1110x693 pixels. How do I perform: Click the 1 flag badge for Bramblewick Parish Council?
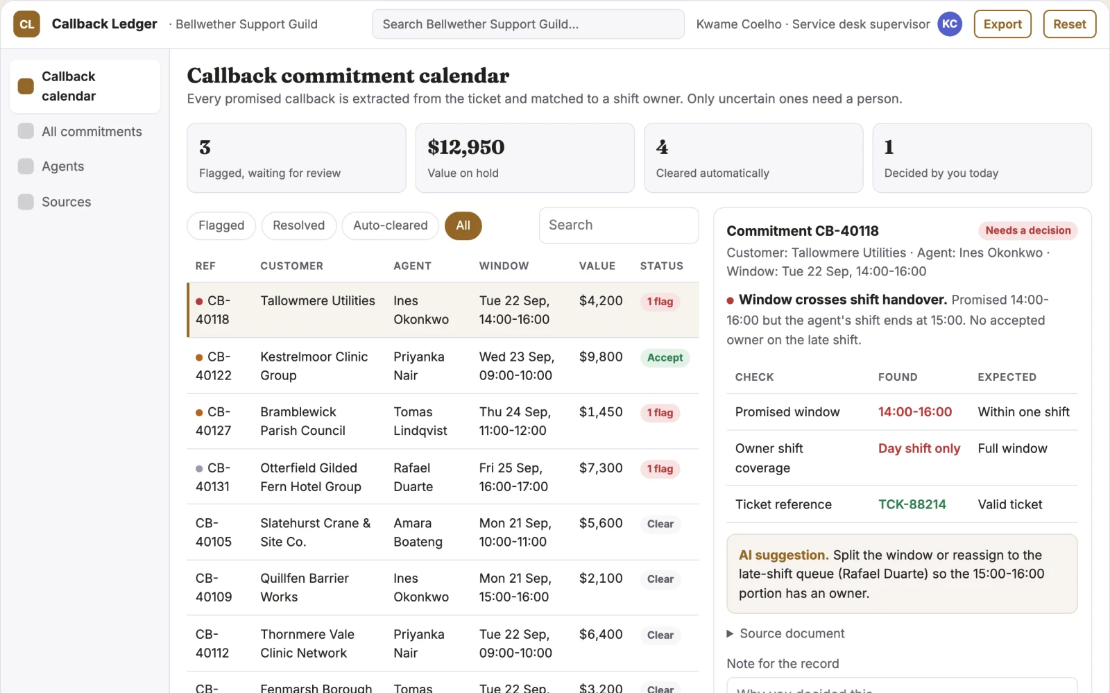tap(660, 413)
